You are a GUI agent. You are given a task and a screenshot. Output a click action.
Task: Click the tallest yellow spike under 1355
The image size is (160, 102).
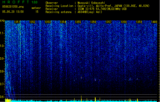(x=81, y=99)
